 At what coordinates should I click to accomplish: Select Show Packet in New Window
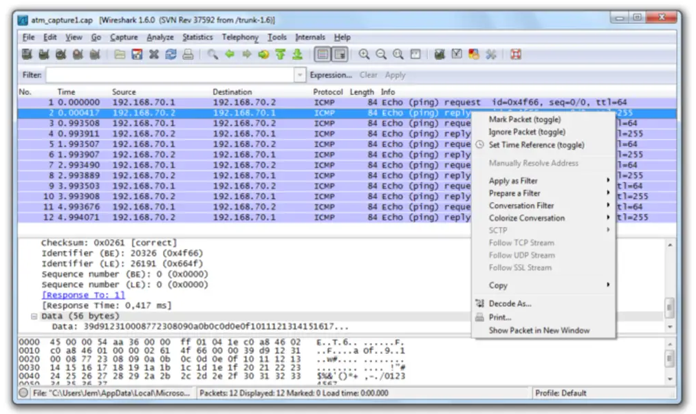pos(539,330)
